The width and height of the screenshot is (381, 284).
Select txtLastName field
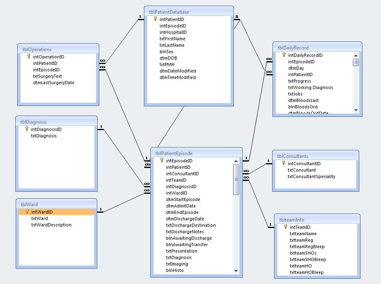(172, 45)
